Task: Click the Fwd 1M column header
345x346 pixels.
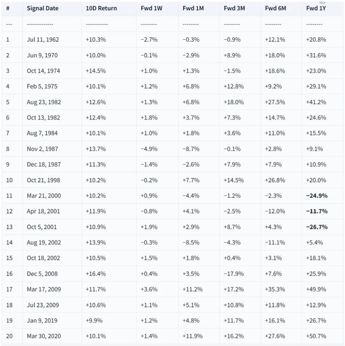Action: click(x=193, y=8)
